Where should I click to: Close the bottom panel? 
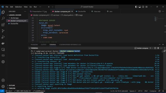coord(163,45)
